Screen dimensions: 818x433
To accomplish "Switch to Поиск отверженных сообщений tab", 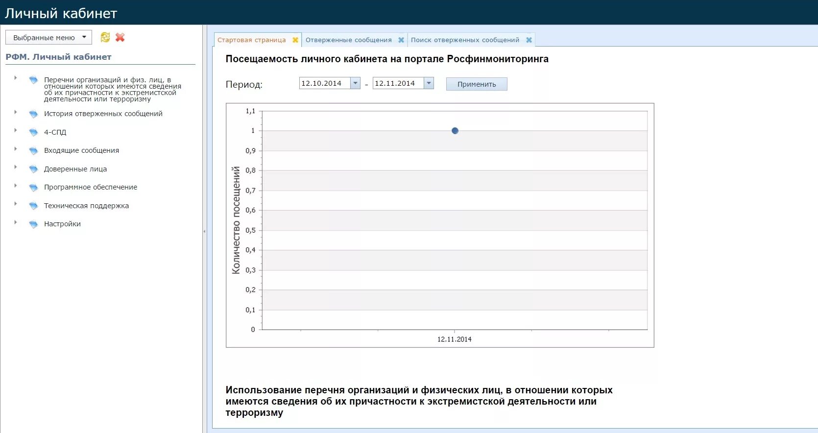I will coord(465,40).
